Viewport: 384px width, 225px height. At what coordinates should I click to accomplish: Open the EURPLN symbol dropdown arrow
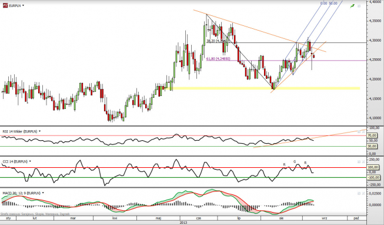coord(24,5)
